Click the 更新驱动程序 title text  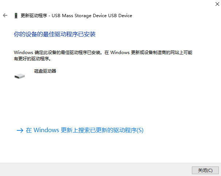[x=34, y=16]
